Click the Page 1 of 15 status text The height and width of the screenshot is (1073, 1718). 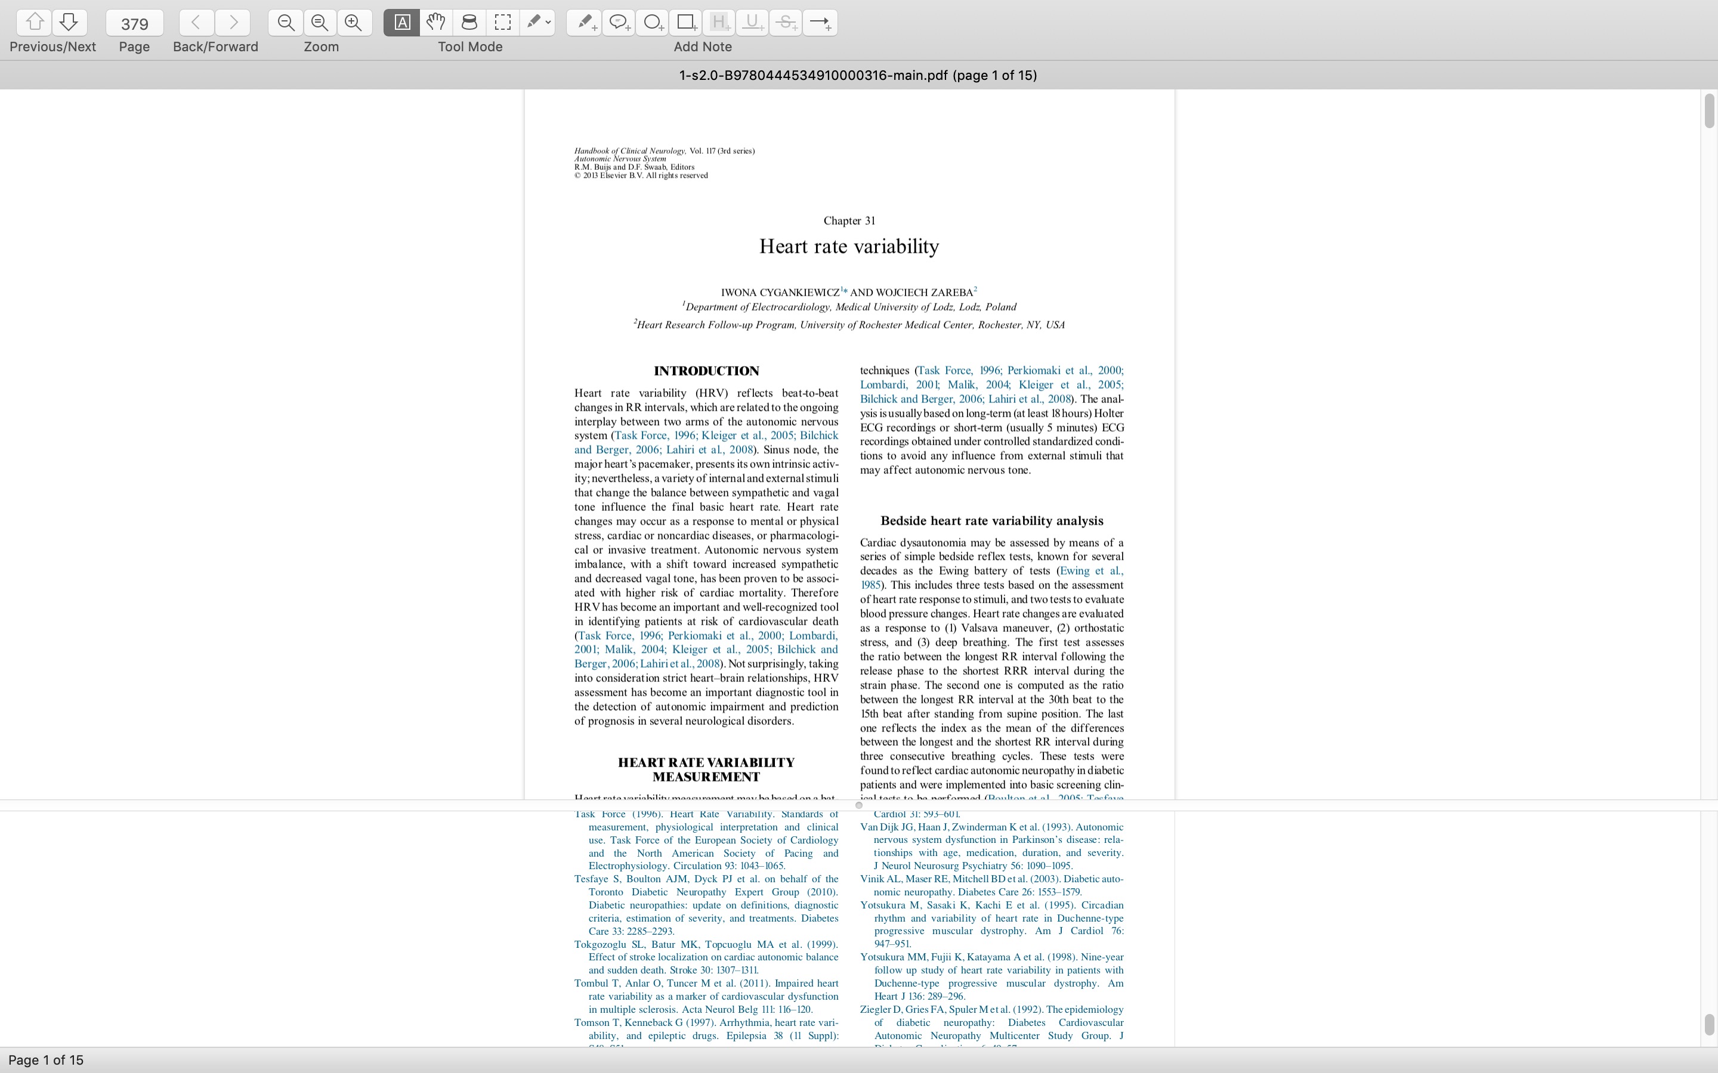46,1060
